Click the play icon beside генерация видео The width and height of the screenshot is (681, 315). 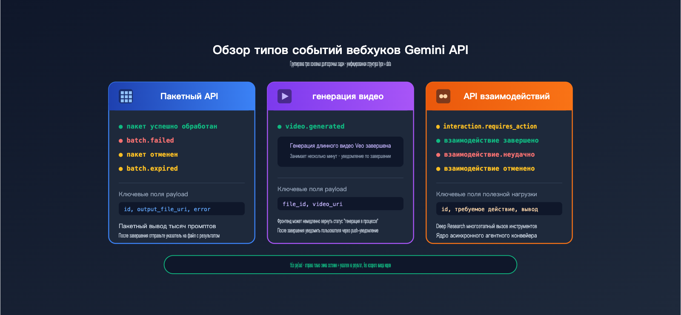tap(285, 96)
